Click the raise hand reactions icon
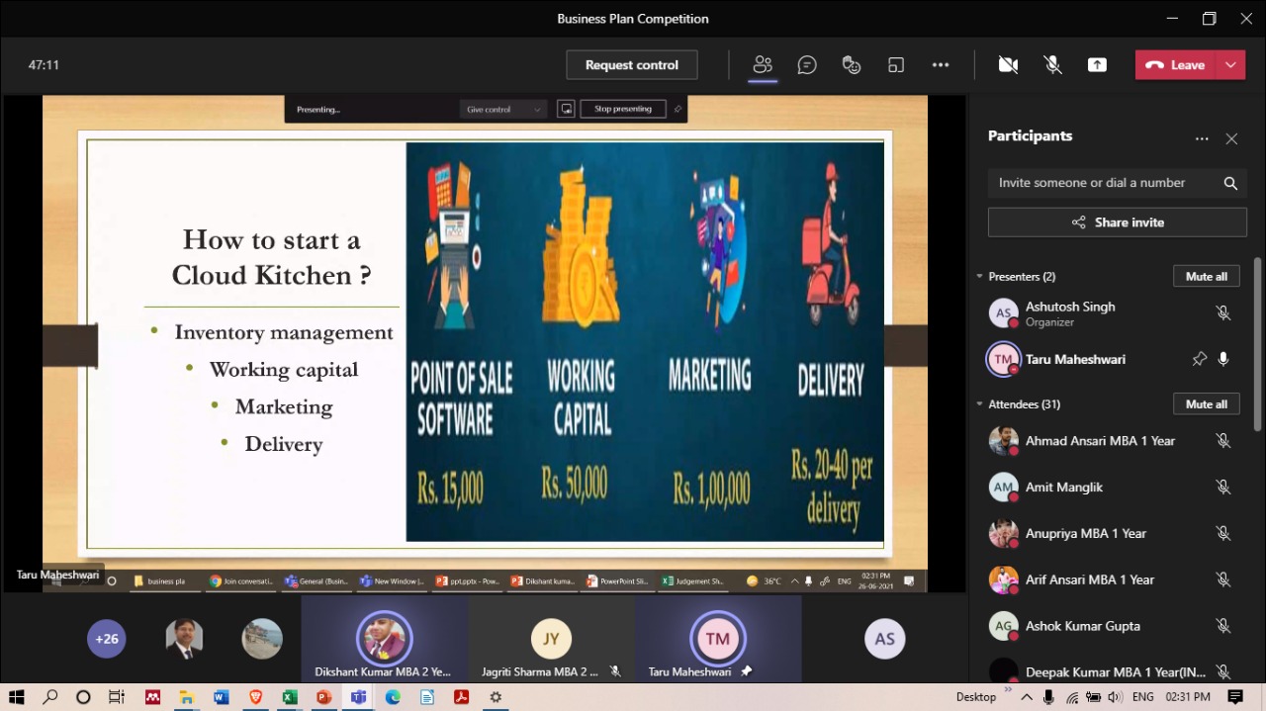Image resolution: width=1266 pixels, height=711 pixels. (x=851, y=65)
